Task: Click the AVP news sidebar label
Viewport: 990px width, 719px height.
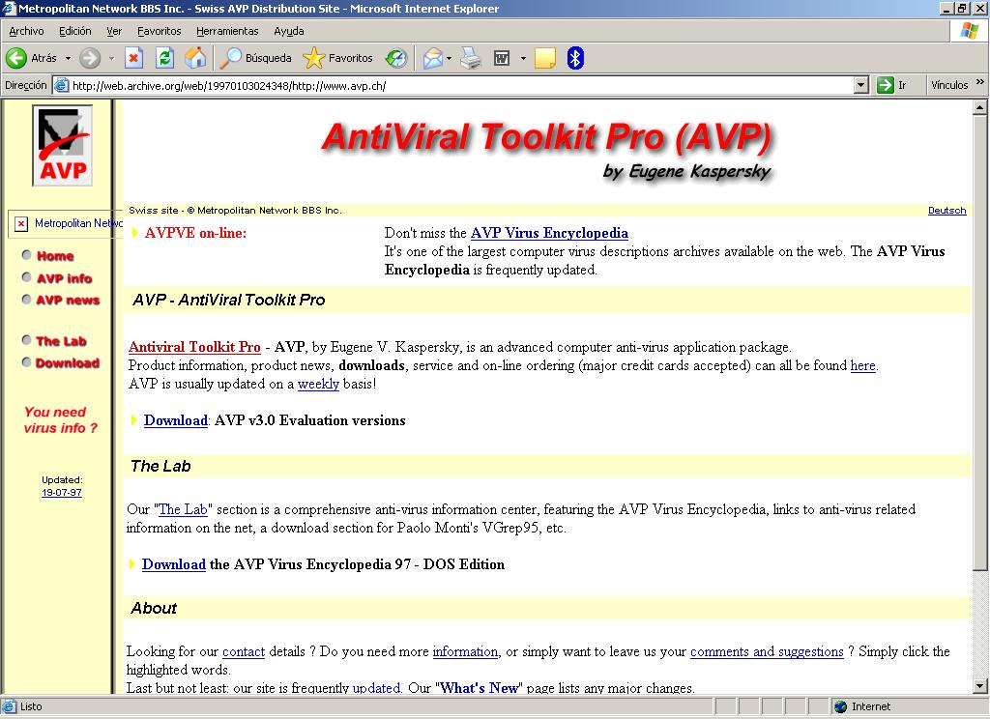Action: tap(68, 300)
